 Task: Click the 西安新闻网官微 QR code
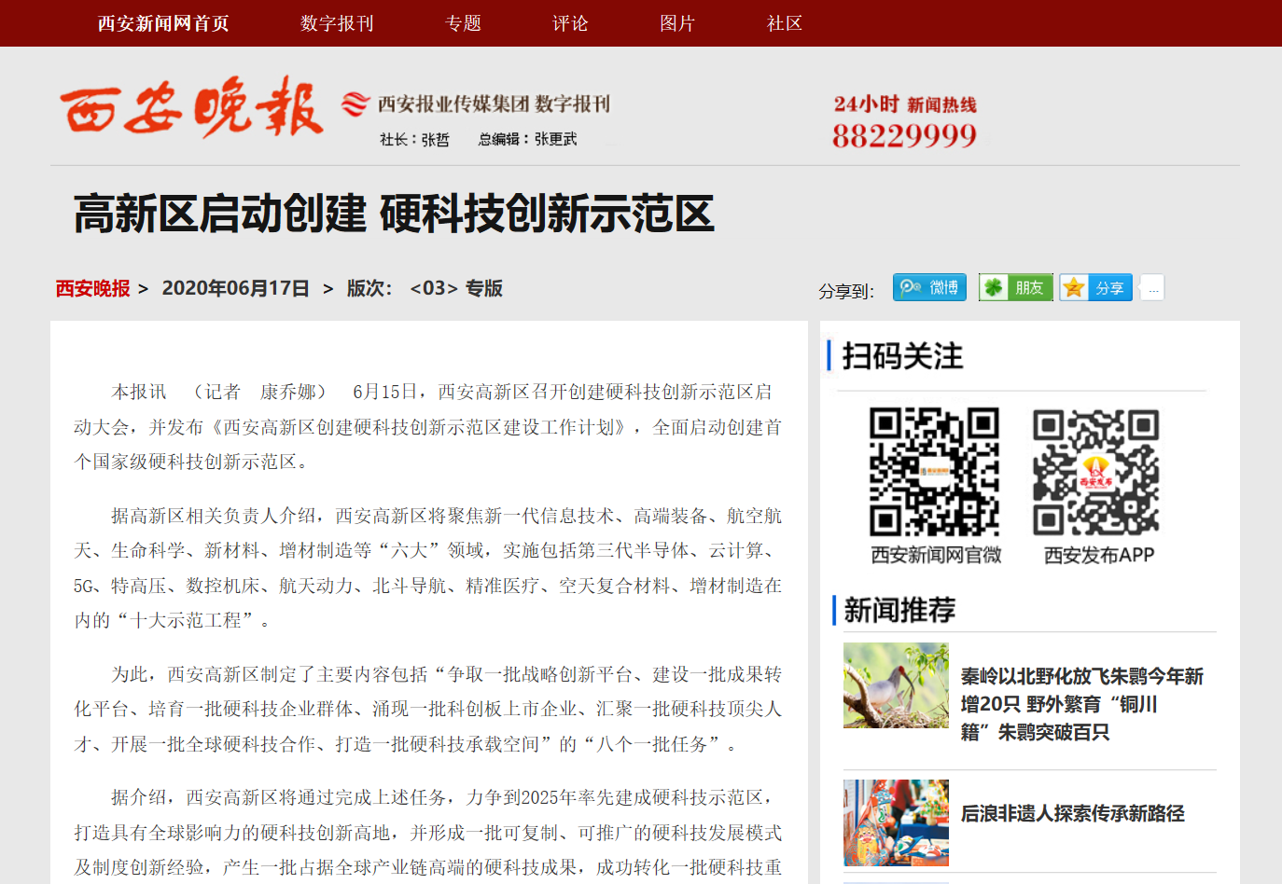coord(934,472)
